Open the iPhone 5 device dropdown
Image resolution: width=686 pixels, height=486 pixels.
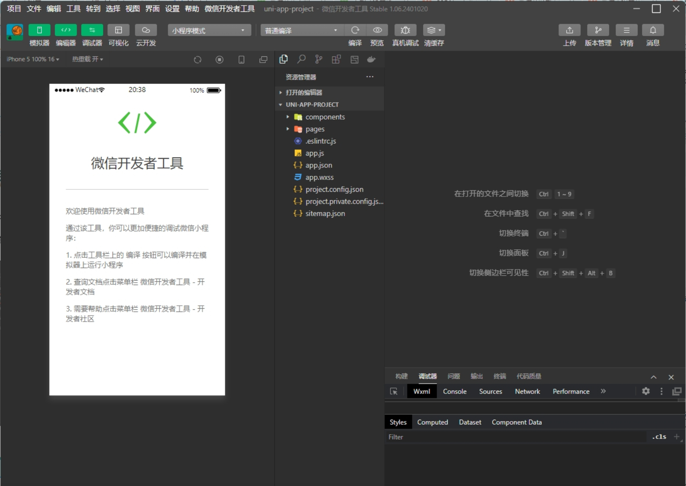pos(33,59)
